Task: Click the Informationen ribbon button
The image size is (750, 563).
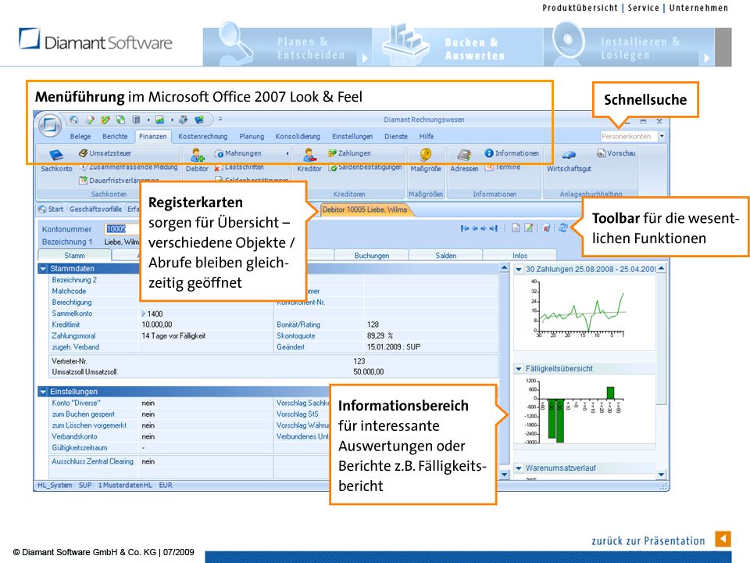Action: tap(512, 153)
